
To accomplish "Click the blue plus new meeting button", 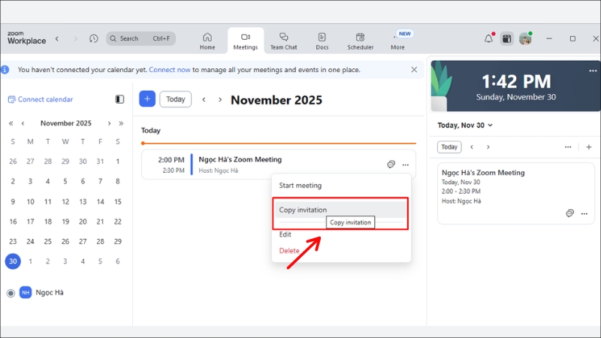I will pyautogui.click(x=147, y=99).
